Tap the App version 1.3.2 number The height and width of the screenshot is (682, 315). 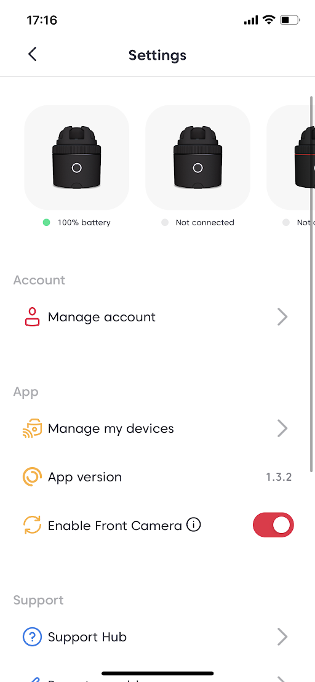click(279, 477)
